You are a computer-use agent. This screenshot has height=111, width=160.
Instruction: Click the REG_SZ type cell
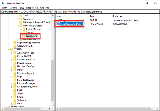click(93, 20)
